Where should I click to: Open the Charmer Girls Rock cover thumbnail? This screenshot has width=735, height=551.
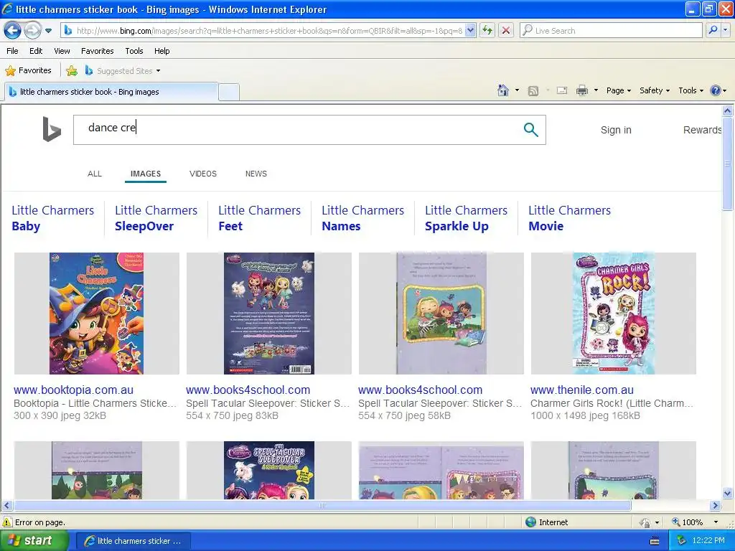[614, 314]
